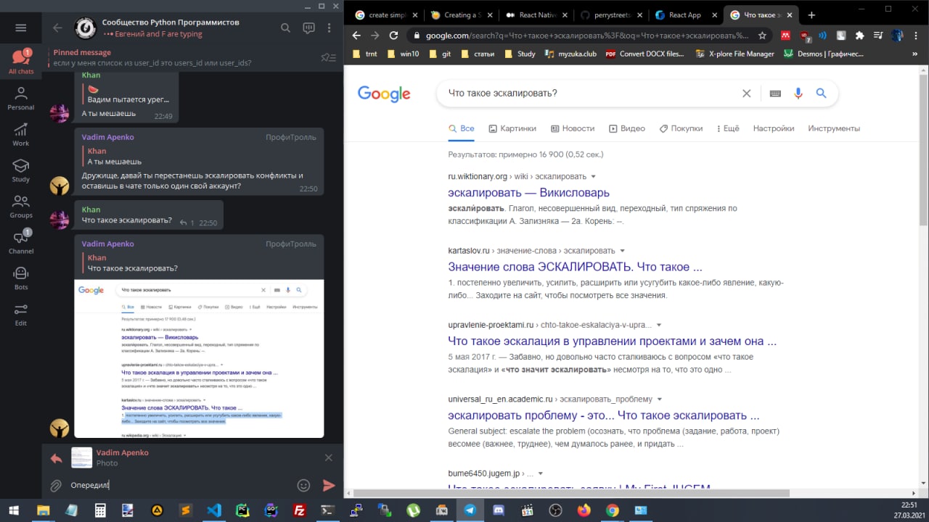This screenshot has height=522, width=929.
Task: Open the Edit folders option
Action: point(21,314)
